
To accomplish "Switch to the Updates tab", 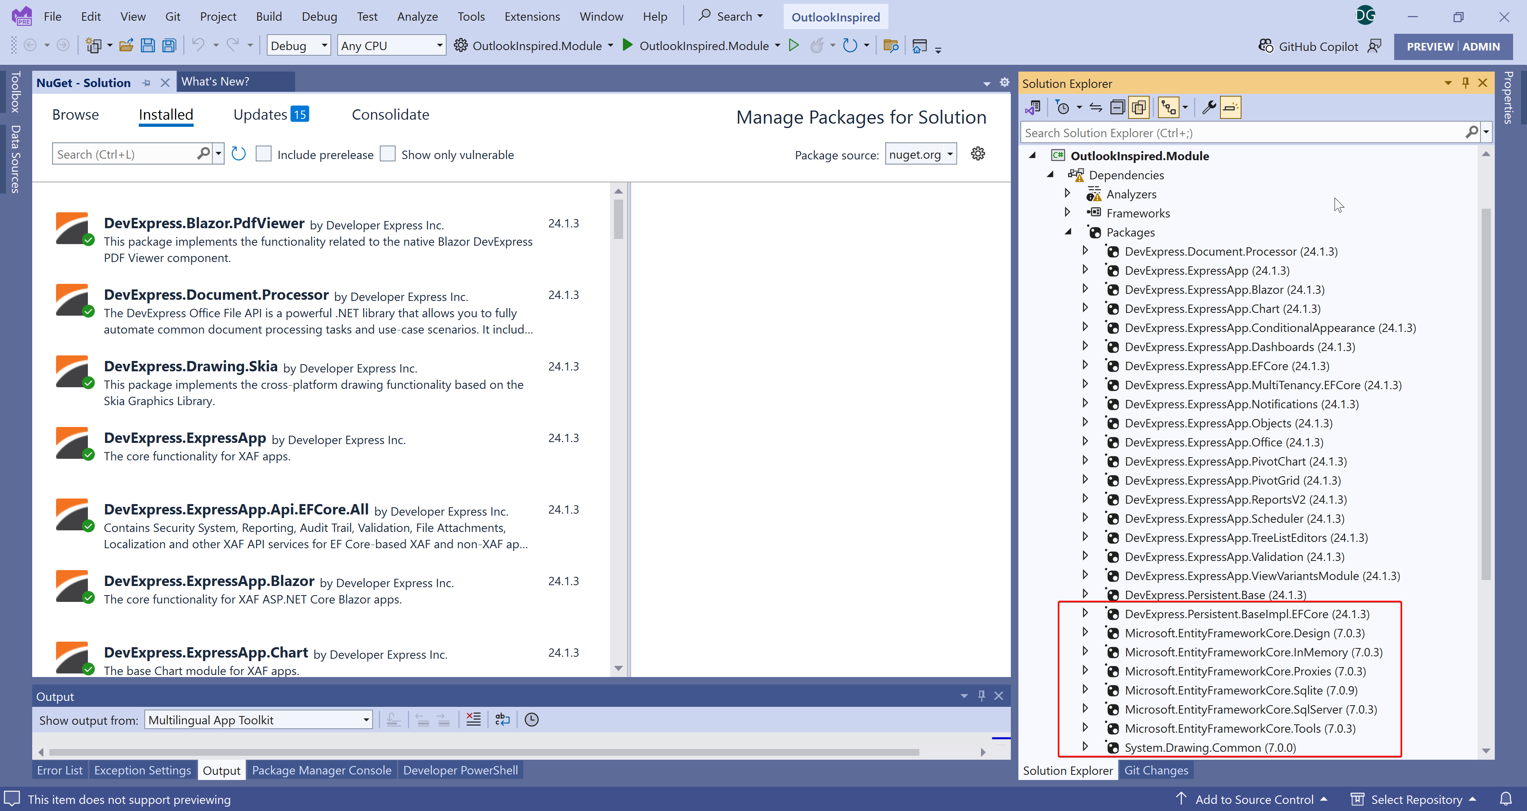I will (271, 114).
